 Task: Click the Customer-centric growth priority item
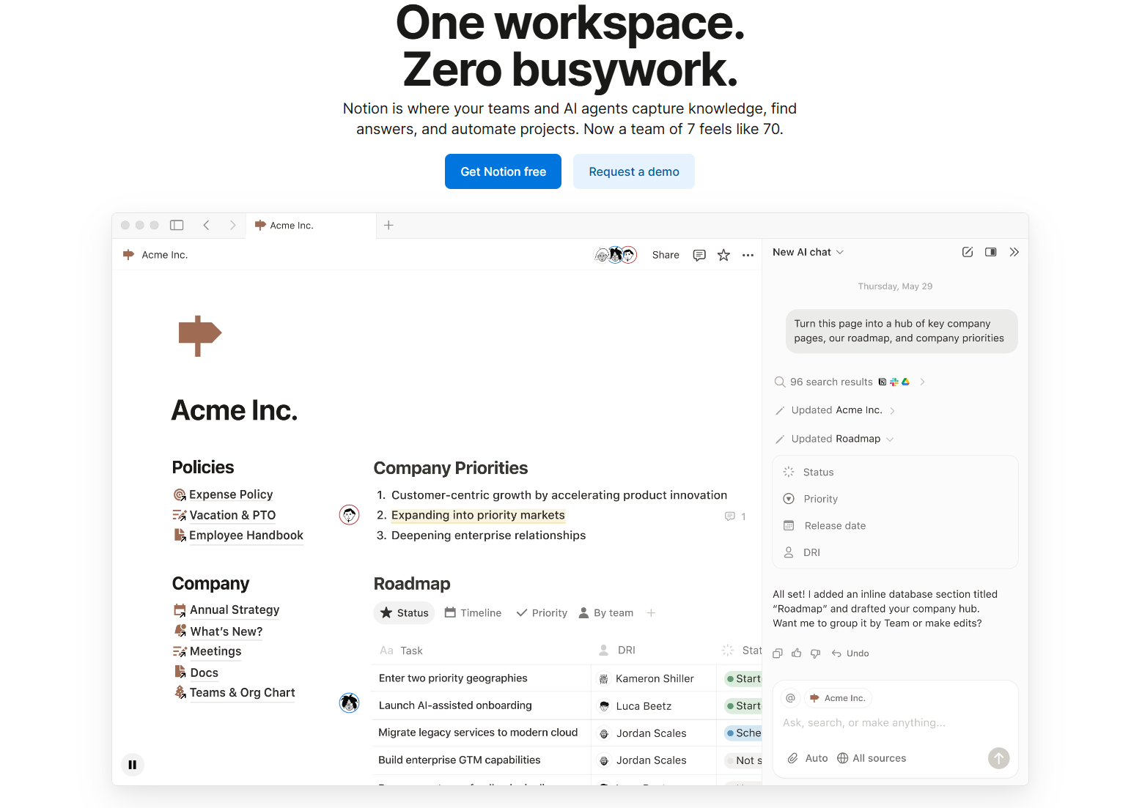[x=559, y=495]
